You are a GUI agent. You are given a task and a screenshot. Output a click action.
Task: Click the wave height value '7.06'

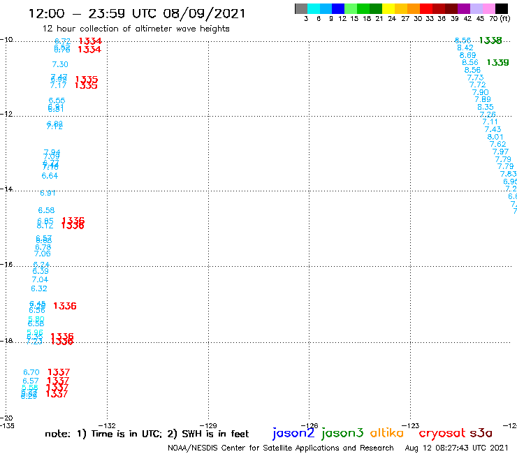click(x=43, y=254)
